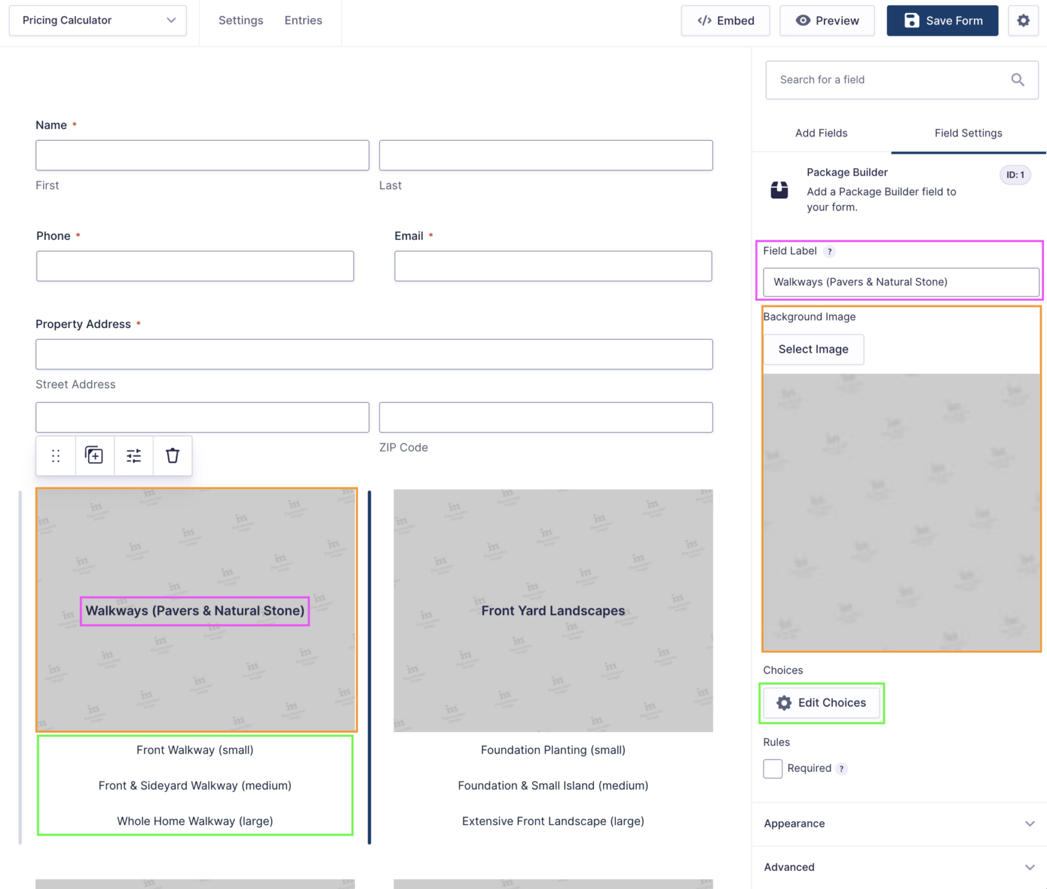This screenshot has width=1047, height=889.
Task: Open the Settings menu item
Action: click(x=240, y=21)
